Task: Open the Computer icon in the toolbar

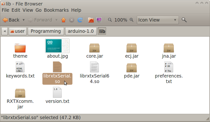Action: (99, 20)
